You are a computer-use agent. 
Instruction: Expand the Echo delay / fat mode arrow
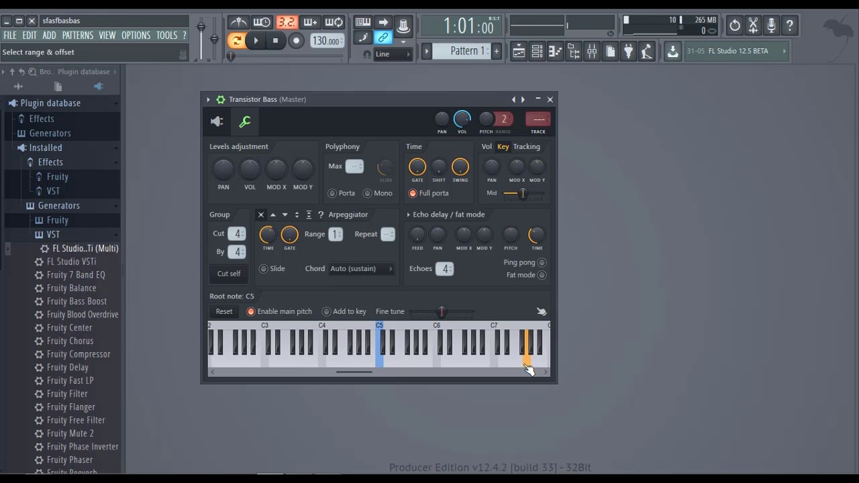pyautogui.click(x=408, y=215)
